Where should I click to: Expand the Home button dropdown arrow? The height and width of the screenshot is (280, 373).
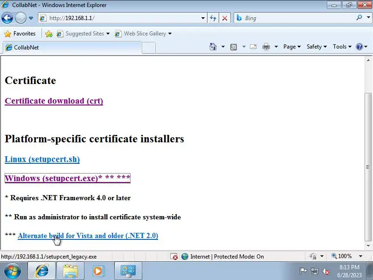pos(223,47)
